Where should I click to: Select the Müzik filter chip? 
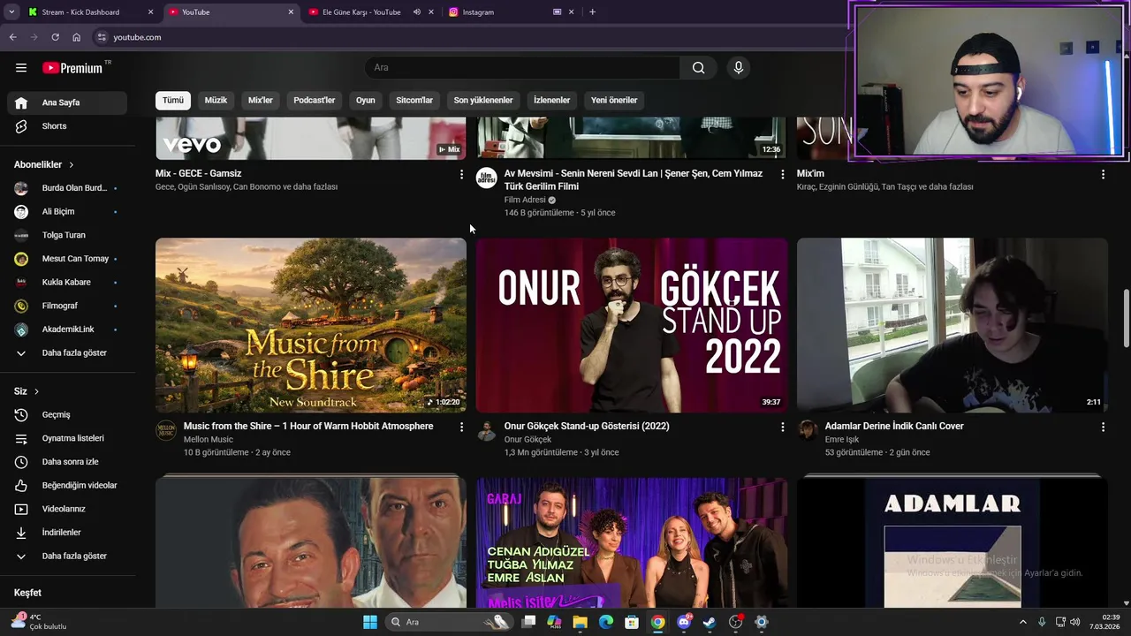(216, 101)
